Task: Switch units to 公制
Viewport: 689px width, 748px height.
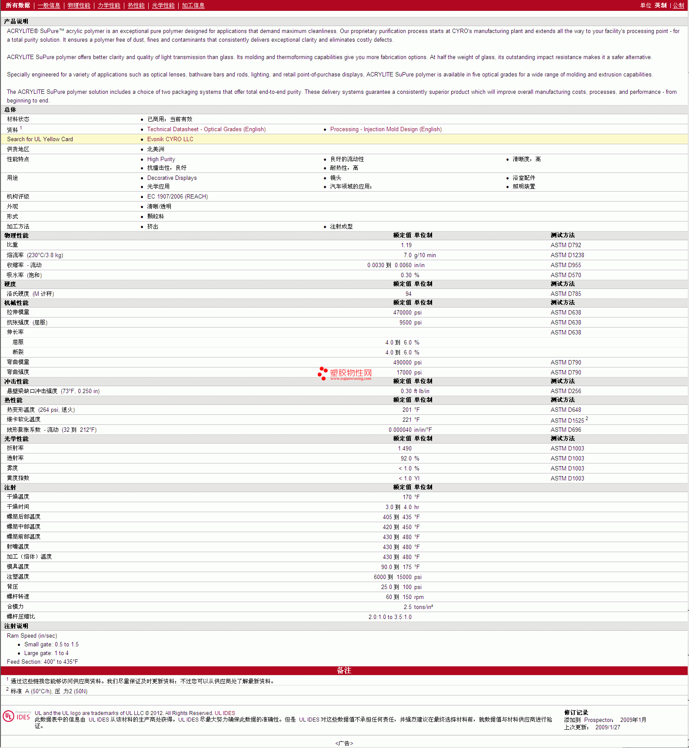Action: [x=679, y=5]
